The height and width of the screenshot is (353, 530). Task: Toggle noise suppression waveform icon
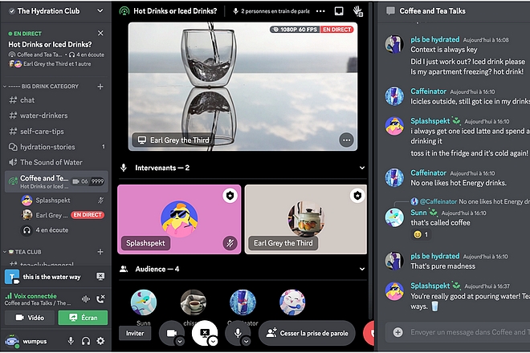pyautogui.click(x=86, y=298)
